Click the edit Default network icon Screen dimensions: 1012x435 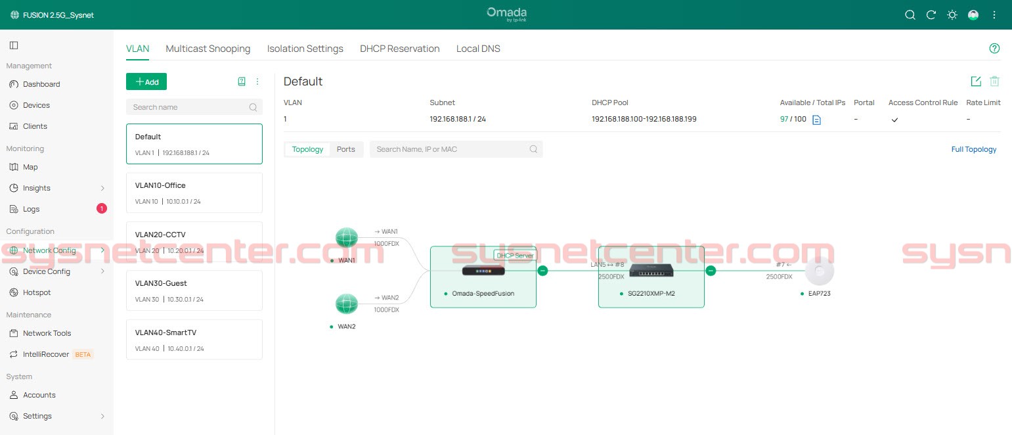(x=976, y=81)
